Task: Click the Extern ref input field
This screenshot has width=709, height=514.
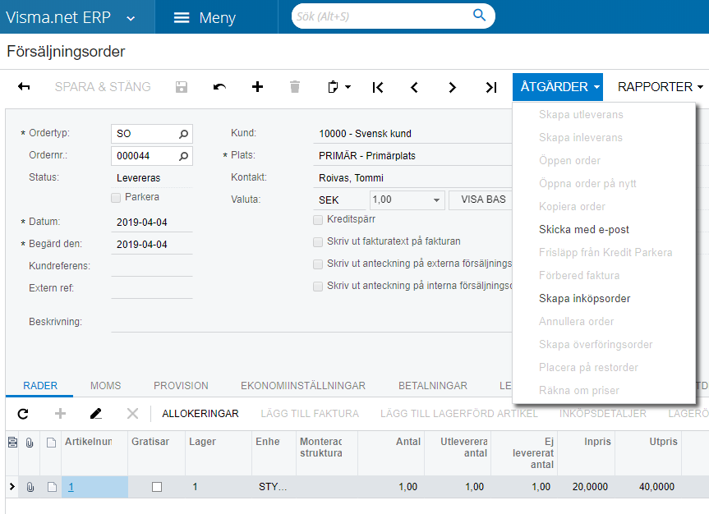Action: pyautogui.click(x=152, y=288)
